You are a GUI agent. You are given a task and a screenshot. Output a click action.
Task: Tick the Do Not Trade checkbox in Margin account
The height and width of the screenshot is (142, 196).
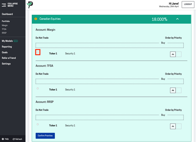point(38,52)
